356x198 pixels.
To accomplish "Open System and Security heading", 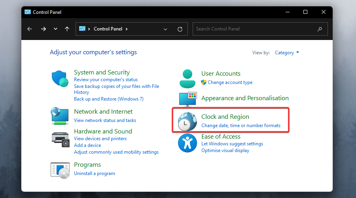I will (x=102, y=72).
